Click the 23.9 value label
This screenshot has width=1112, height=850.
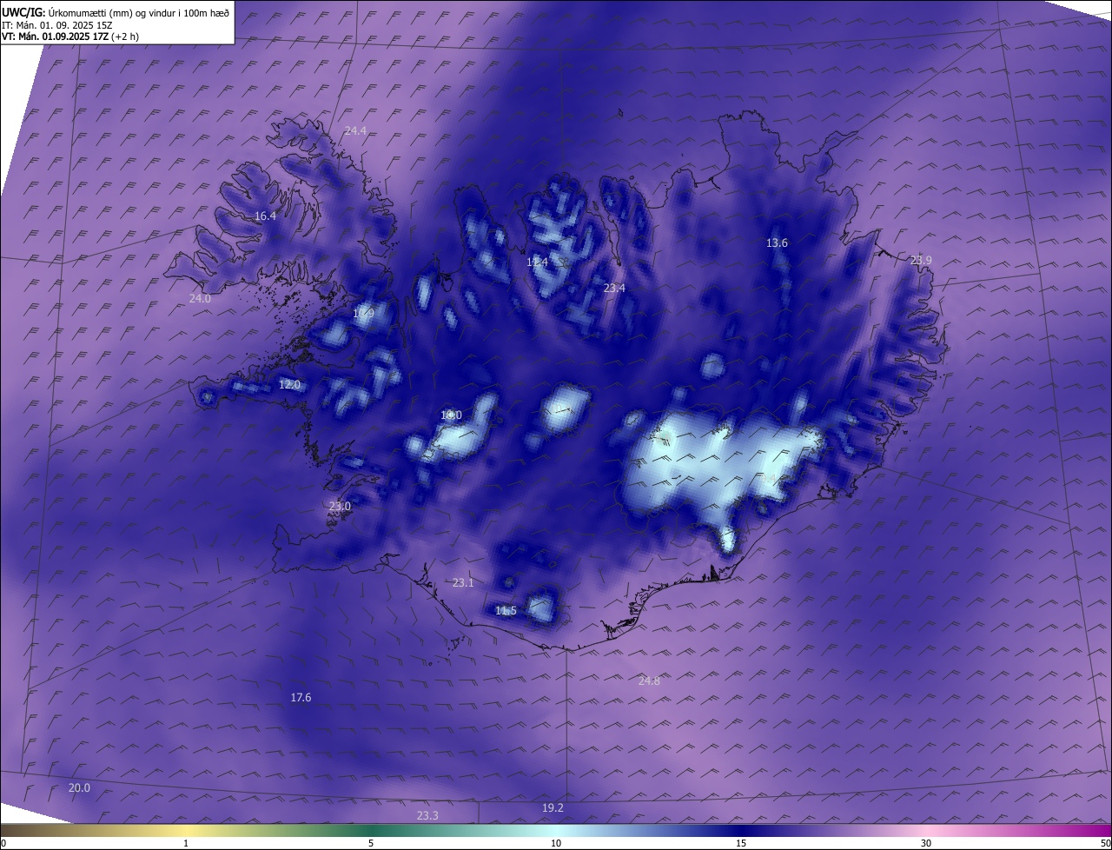coord(921,261)
